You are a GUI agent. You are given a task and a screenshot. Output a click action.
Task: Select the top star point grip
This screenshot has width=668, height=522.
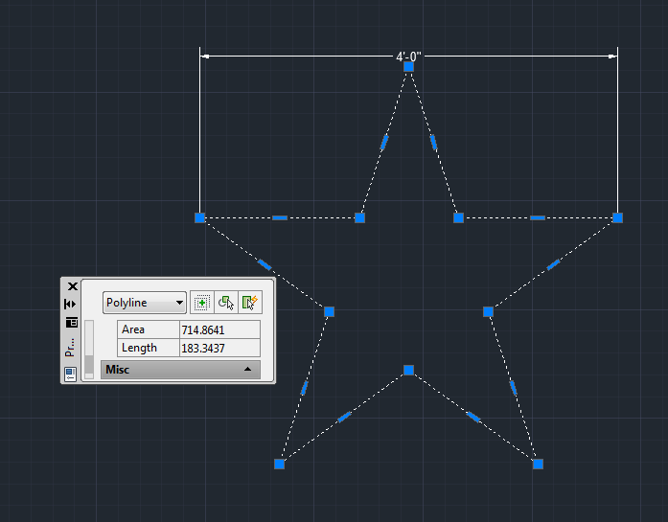tap(408, 67)
